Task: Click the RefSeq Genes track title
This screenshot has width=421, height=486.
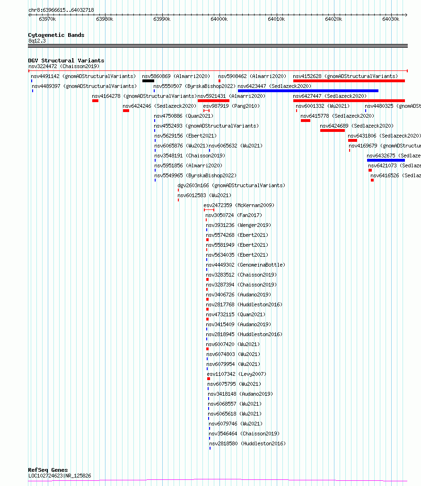Action: 48,470
